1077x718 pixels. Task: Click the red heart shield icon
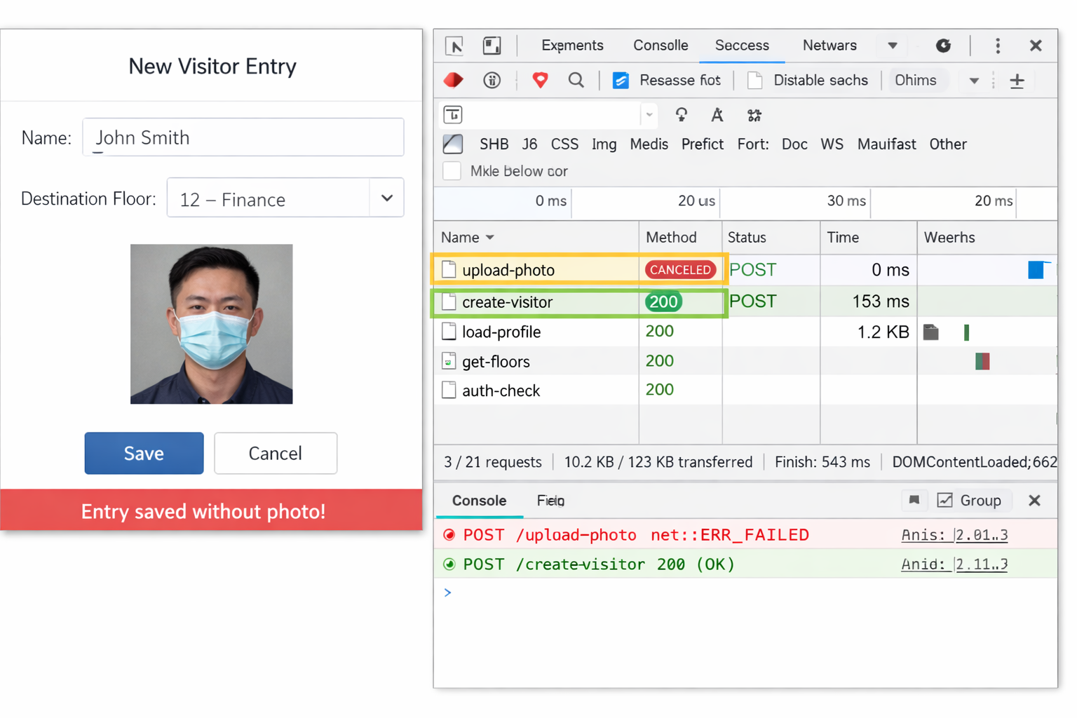tap(540, 81)
